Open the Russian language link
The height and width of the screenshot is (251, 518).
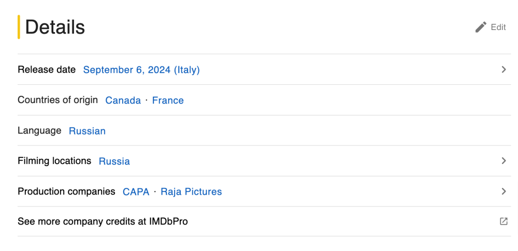pos(87,131)
